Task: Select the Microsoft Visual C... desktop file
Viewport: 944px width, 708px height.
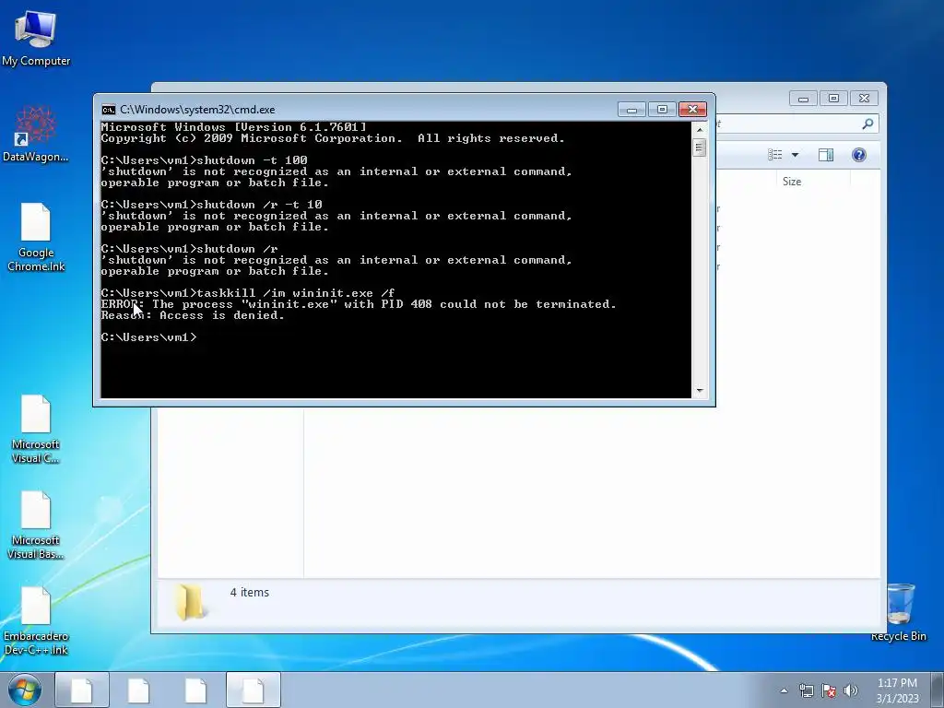Action: tap(36, 429)
